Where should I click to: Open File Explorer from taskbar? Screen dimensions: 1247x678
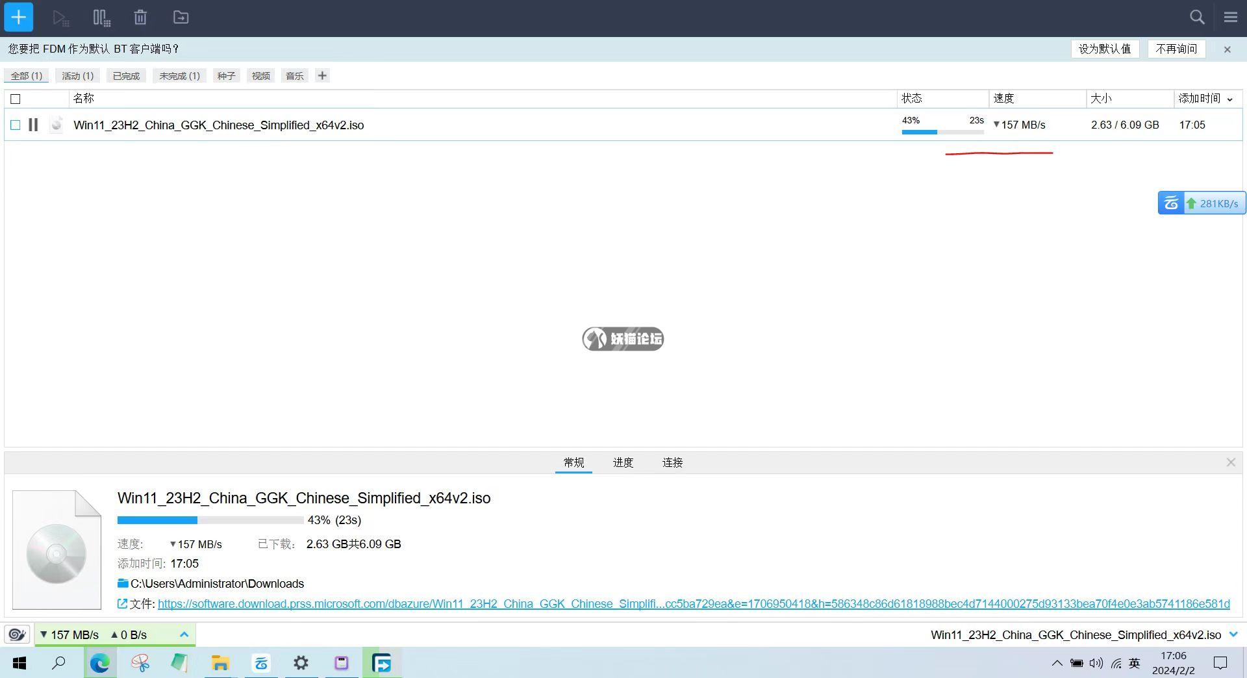220,663
